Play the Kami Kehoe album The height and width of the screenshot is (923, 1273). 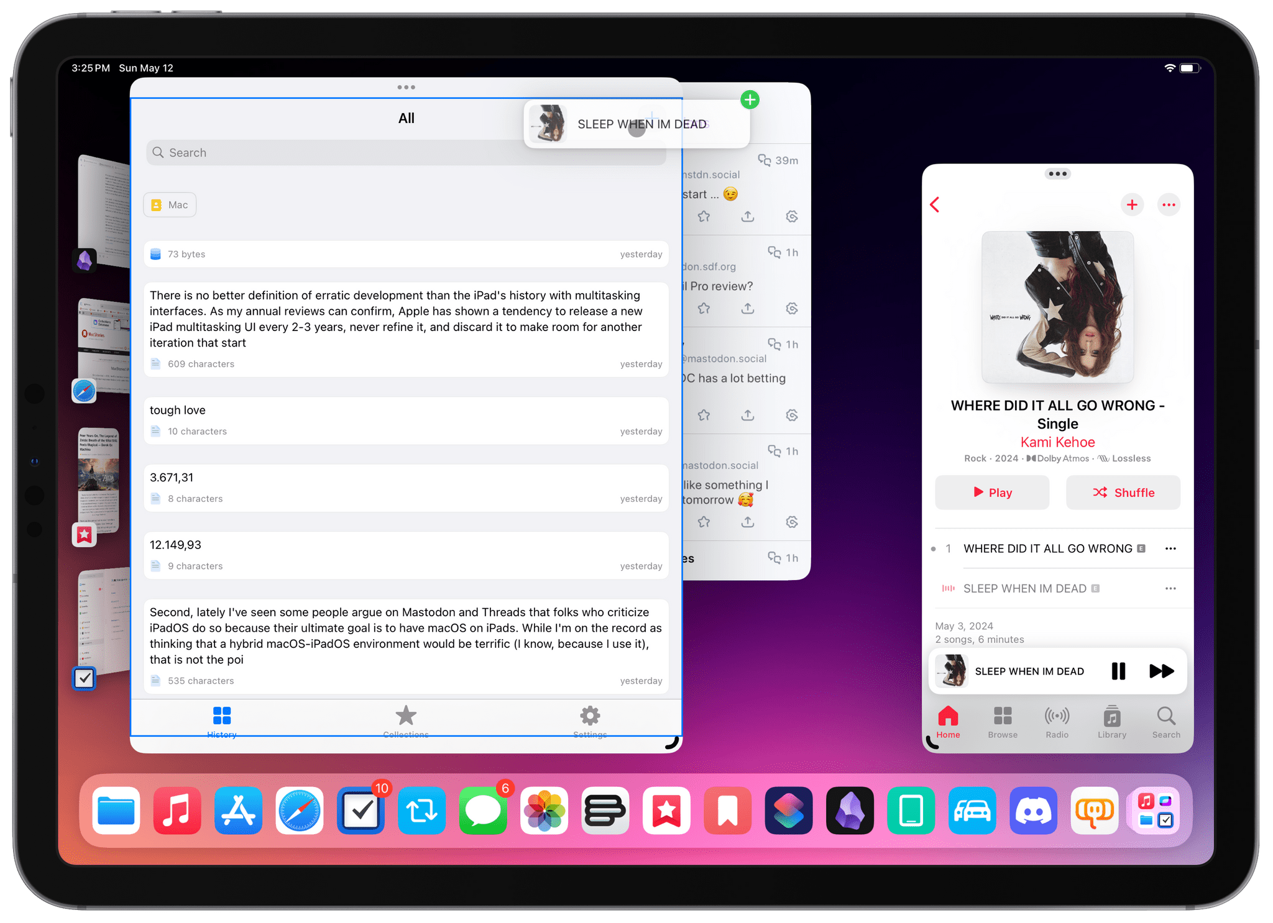pyautogui.click(x=992, y=493)
